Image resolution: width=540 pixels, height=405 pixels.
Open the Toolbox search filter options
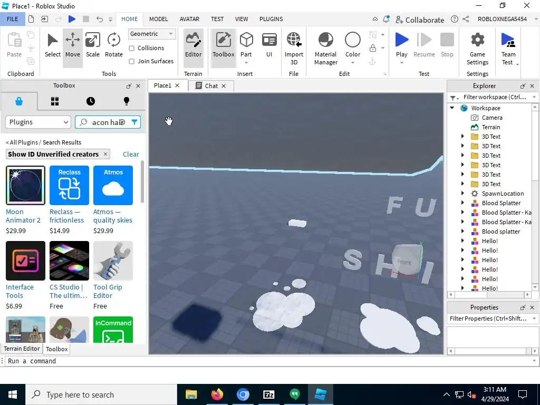coord(134,122)
